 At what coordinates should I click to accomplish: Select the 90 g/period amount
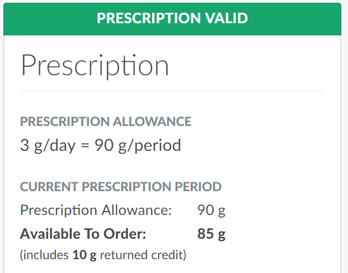tap(138, 146)
